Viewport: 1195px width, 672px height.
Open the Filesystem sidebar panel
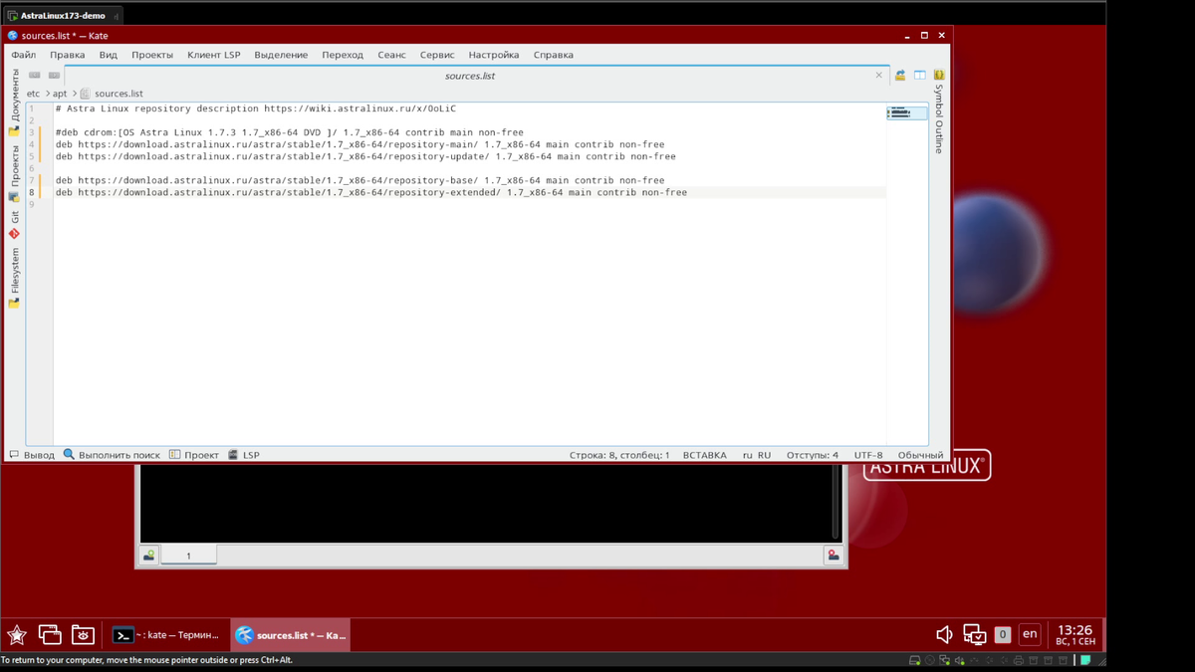pyautogui.click(x=15, y=278)
